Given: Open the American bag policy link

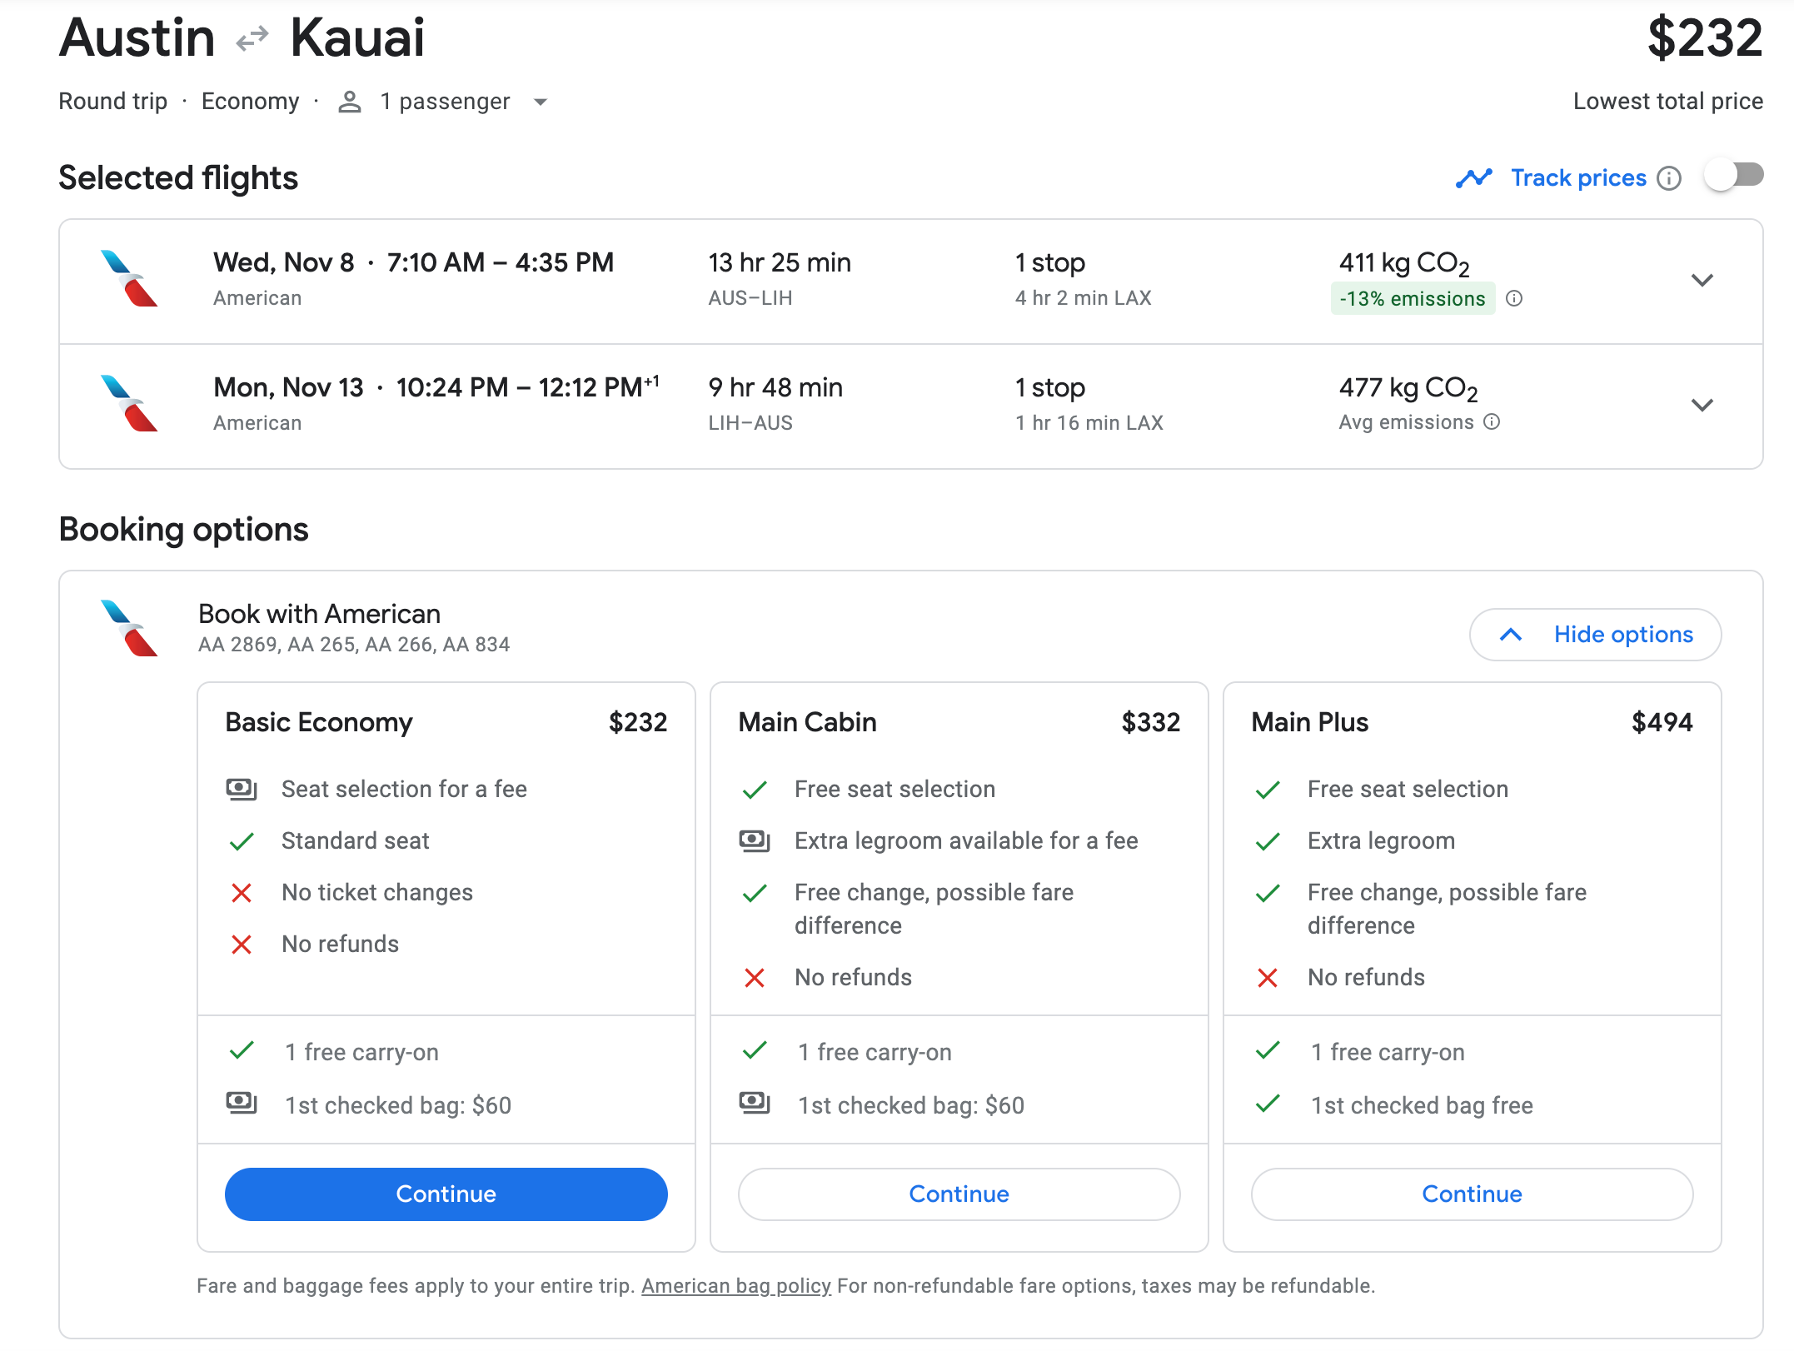Looking at the screenshot, I should coord(735,1286).
